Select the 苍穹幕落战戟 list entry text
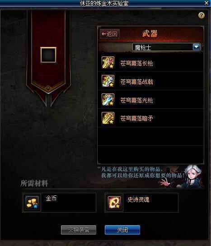Screen dimensions: 211x246 pos(136,82)
